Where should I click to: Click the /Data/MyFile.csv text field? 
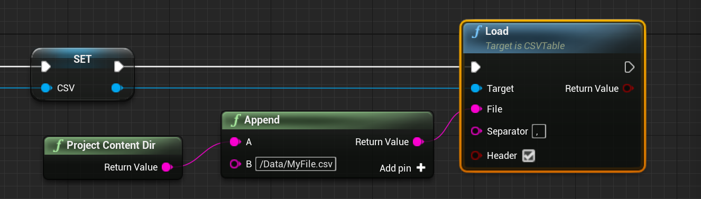(296, 164)
